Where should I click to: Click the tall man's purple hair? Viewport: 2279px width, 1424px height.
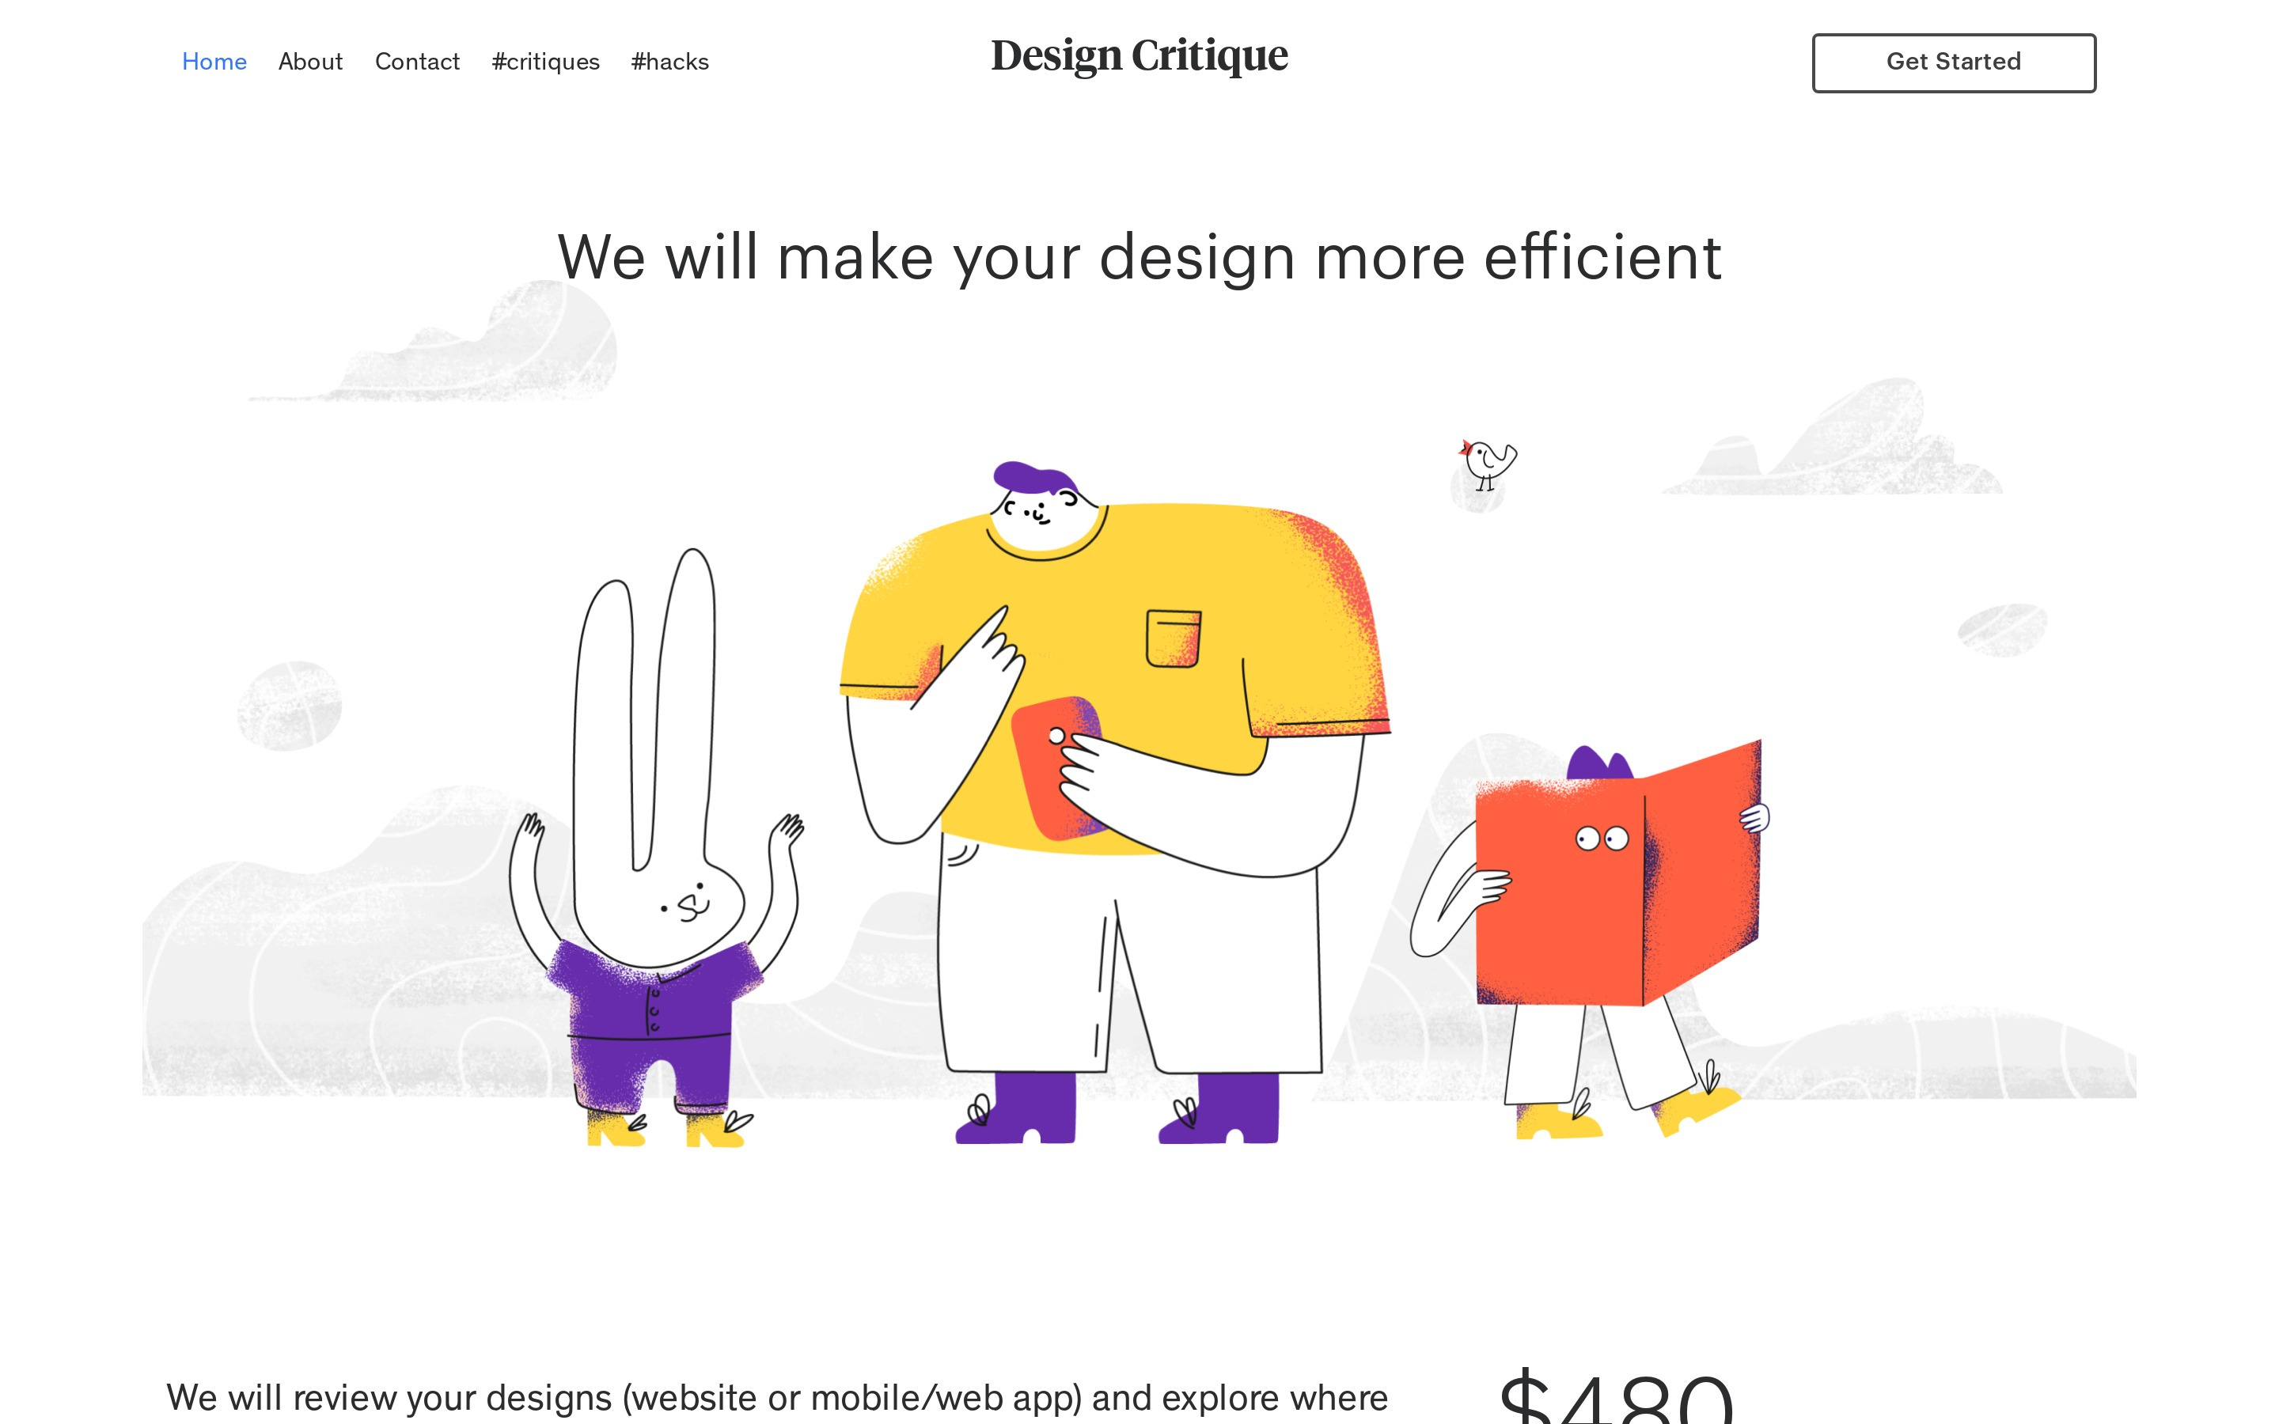click(1034, 478)
